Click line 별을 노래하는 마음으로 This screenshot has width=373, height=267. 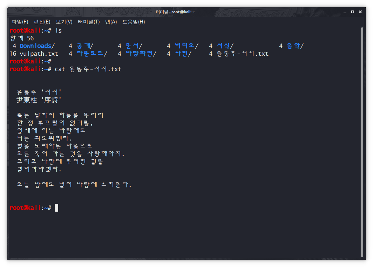coord(55,146)
